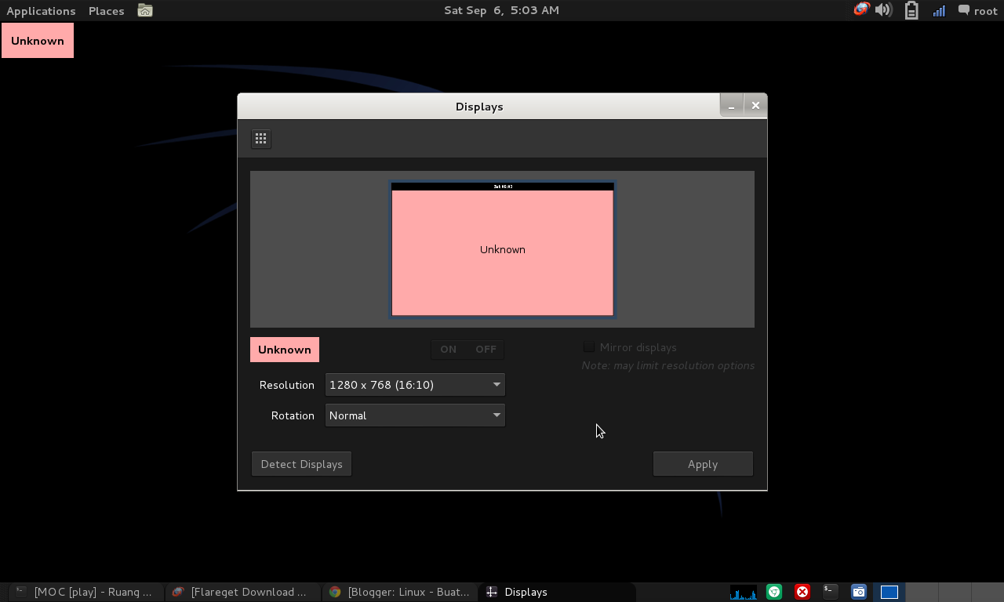Open the network signal bars indicator
1004x602 pixels.
(x=939, y=10)
